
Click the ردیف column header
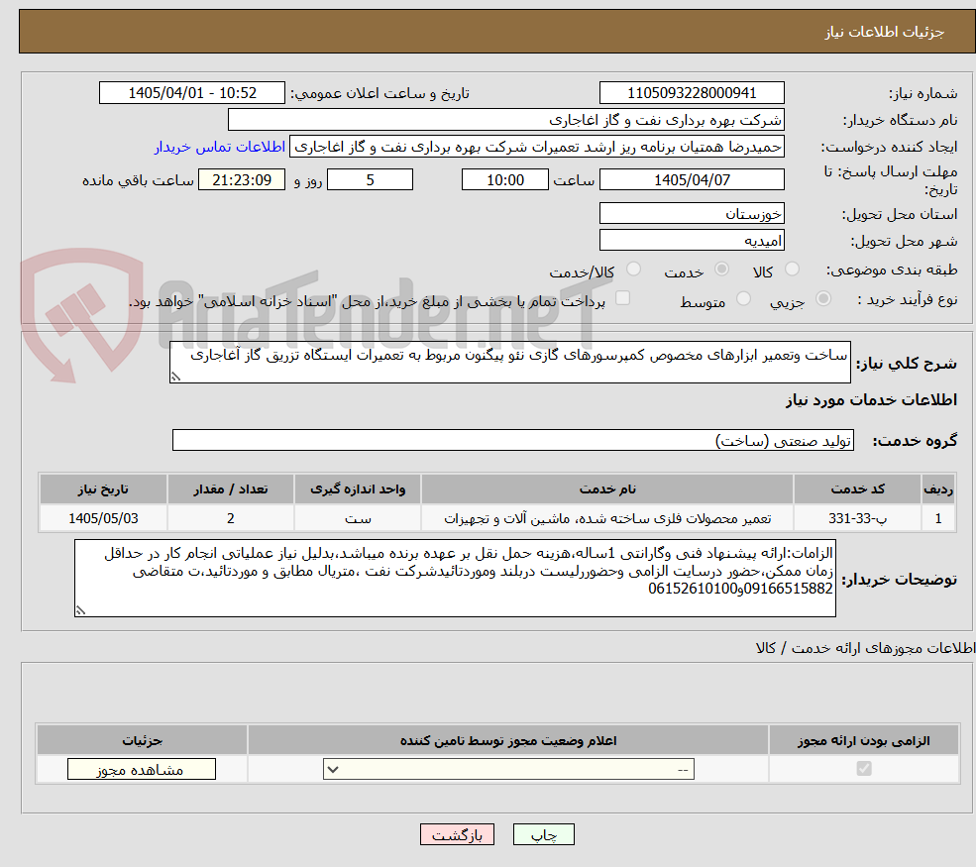click(x=938, y=489)
